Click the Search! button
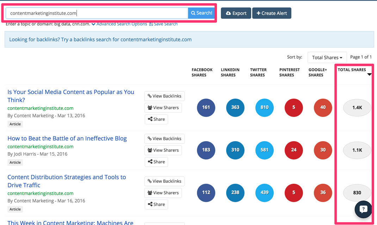Screen dimensions: 377x225 click(x=201, y=13)
